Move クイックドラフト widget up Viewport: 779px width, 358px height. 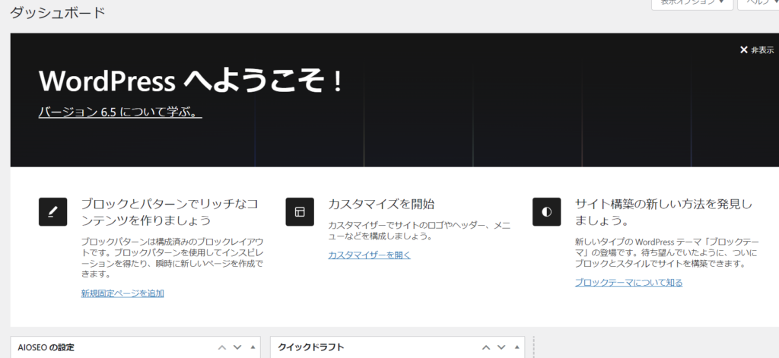click(x=486, y=347)
